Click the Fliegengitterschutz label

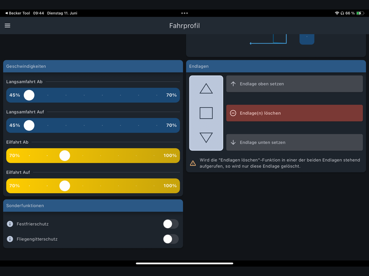37,239
